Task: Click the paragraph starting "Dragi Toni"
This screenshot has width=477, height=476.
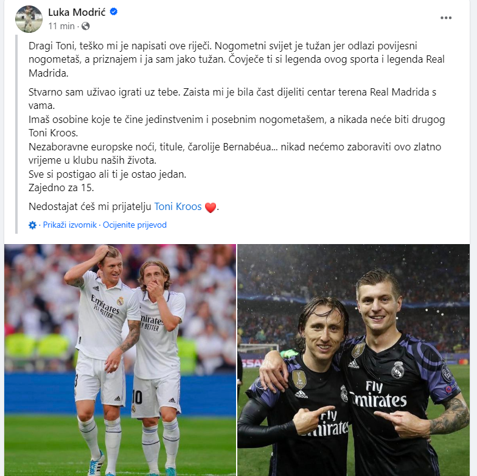Action: coord(236,60)
